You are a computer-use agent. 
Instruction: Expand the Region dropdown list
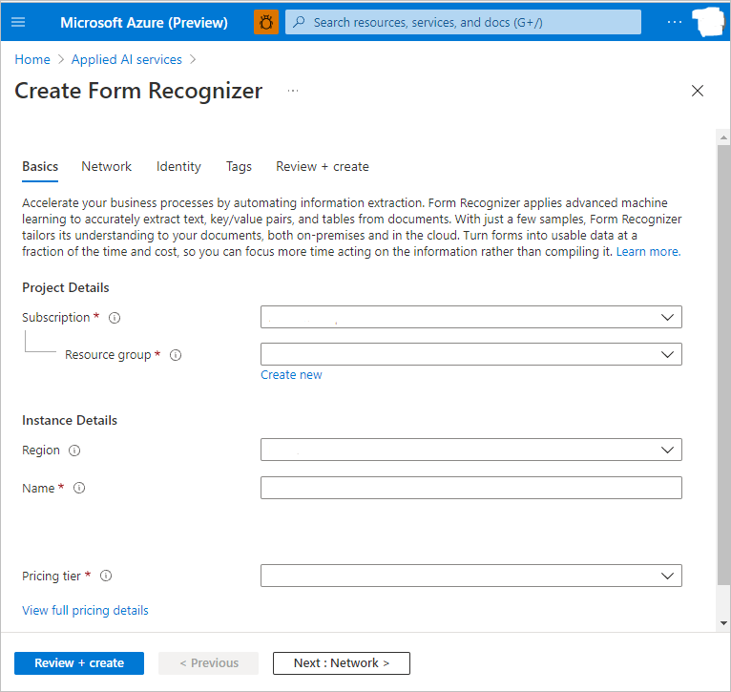[x=471, y=450]
